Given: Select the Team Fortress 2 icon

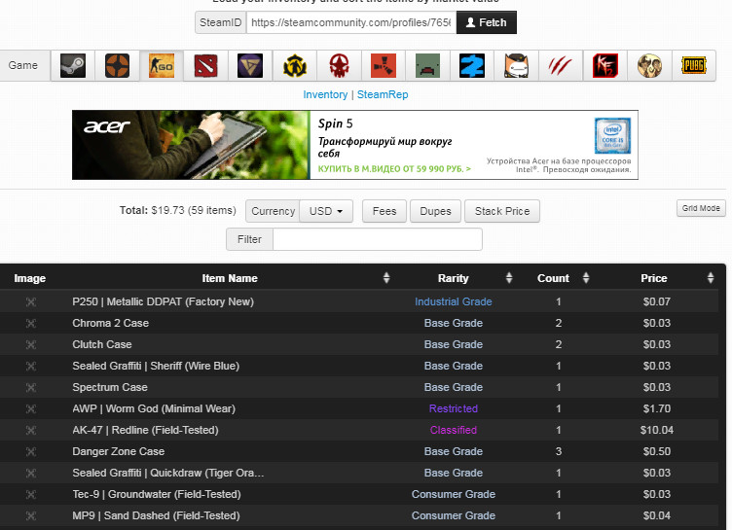Looking at the screenshot, I should click(x=117, y=66).
